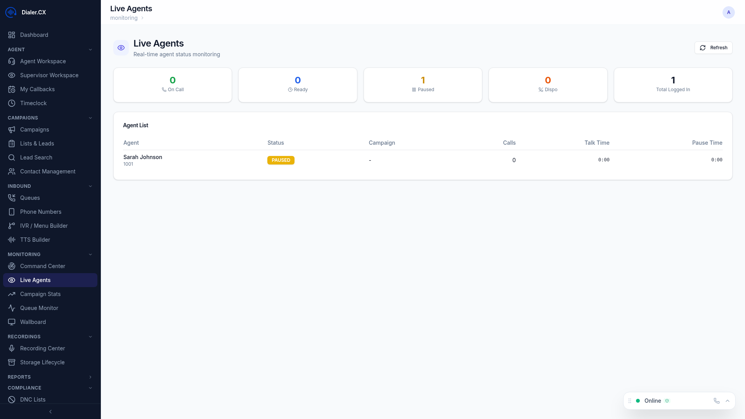745x419 pixels.
Task: Click the magnifier icon for Lead Search
Action: (12, 158)
